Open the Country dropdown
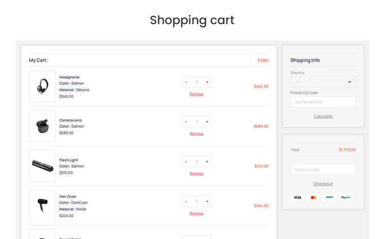The width and height of the screenshot is (385, 239). coord(323,82)
